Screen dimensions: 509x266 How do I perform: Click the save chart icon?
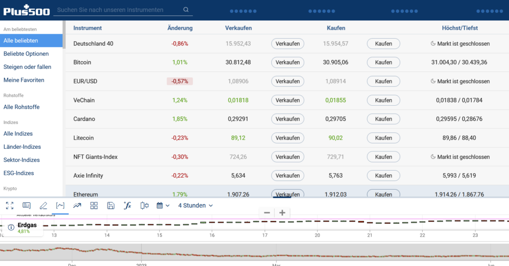111,205
